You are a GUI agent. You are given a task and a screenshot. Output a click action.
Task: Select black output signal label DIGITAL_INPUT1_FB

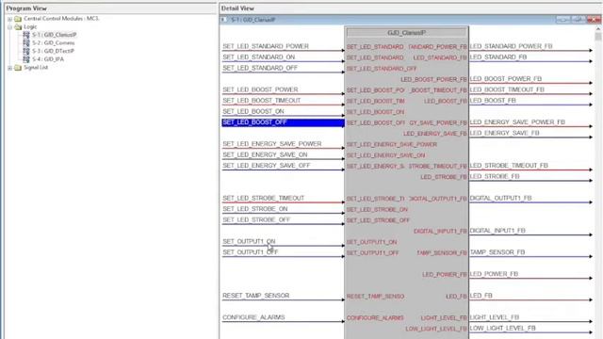pyautogui.click(x=497, y=230)
